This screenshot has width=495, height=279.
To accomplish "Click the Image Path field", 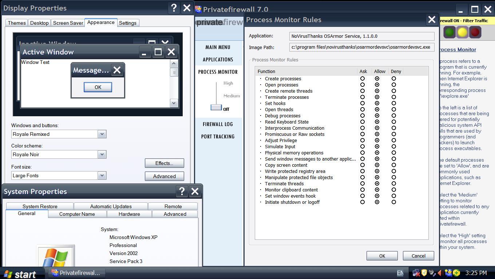I will (x=362, y=47).
